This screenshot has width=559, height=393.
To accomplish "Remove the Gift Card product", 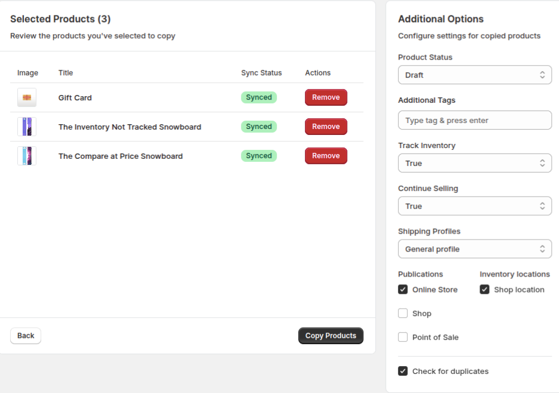I will click(326, 97).
